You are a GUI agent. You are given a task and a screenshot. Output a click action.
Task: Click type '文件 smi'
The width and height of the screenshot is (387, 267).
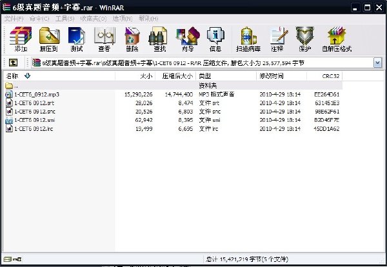209,120
